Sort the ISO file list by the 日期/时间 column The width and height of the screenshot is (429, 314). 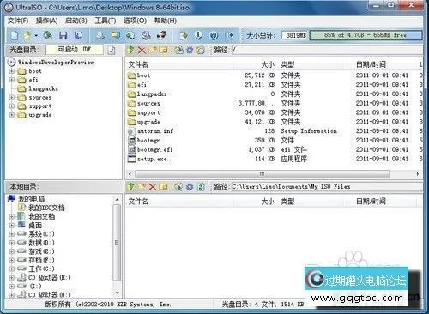(385, 64)
